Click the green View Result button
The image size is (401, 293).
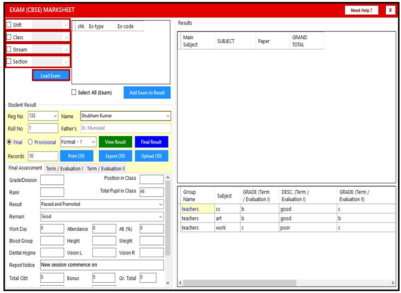pyautogui.click(x=115, y=142)
